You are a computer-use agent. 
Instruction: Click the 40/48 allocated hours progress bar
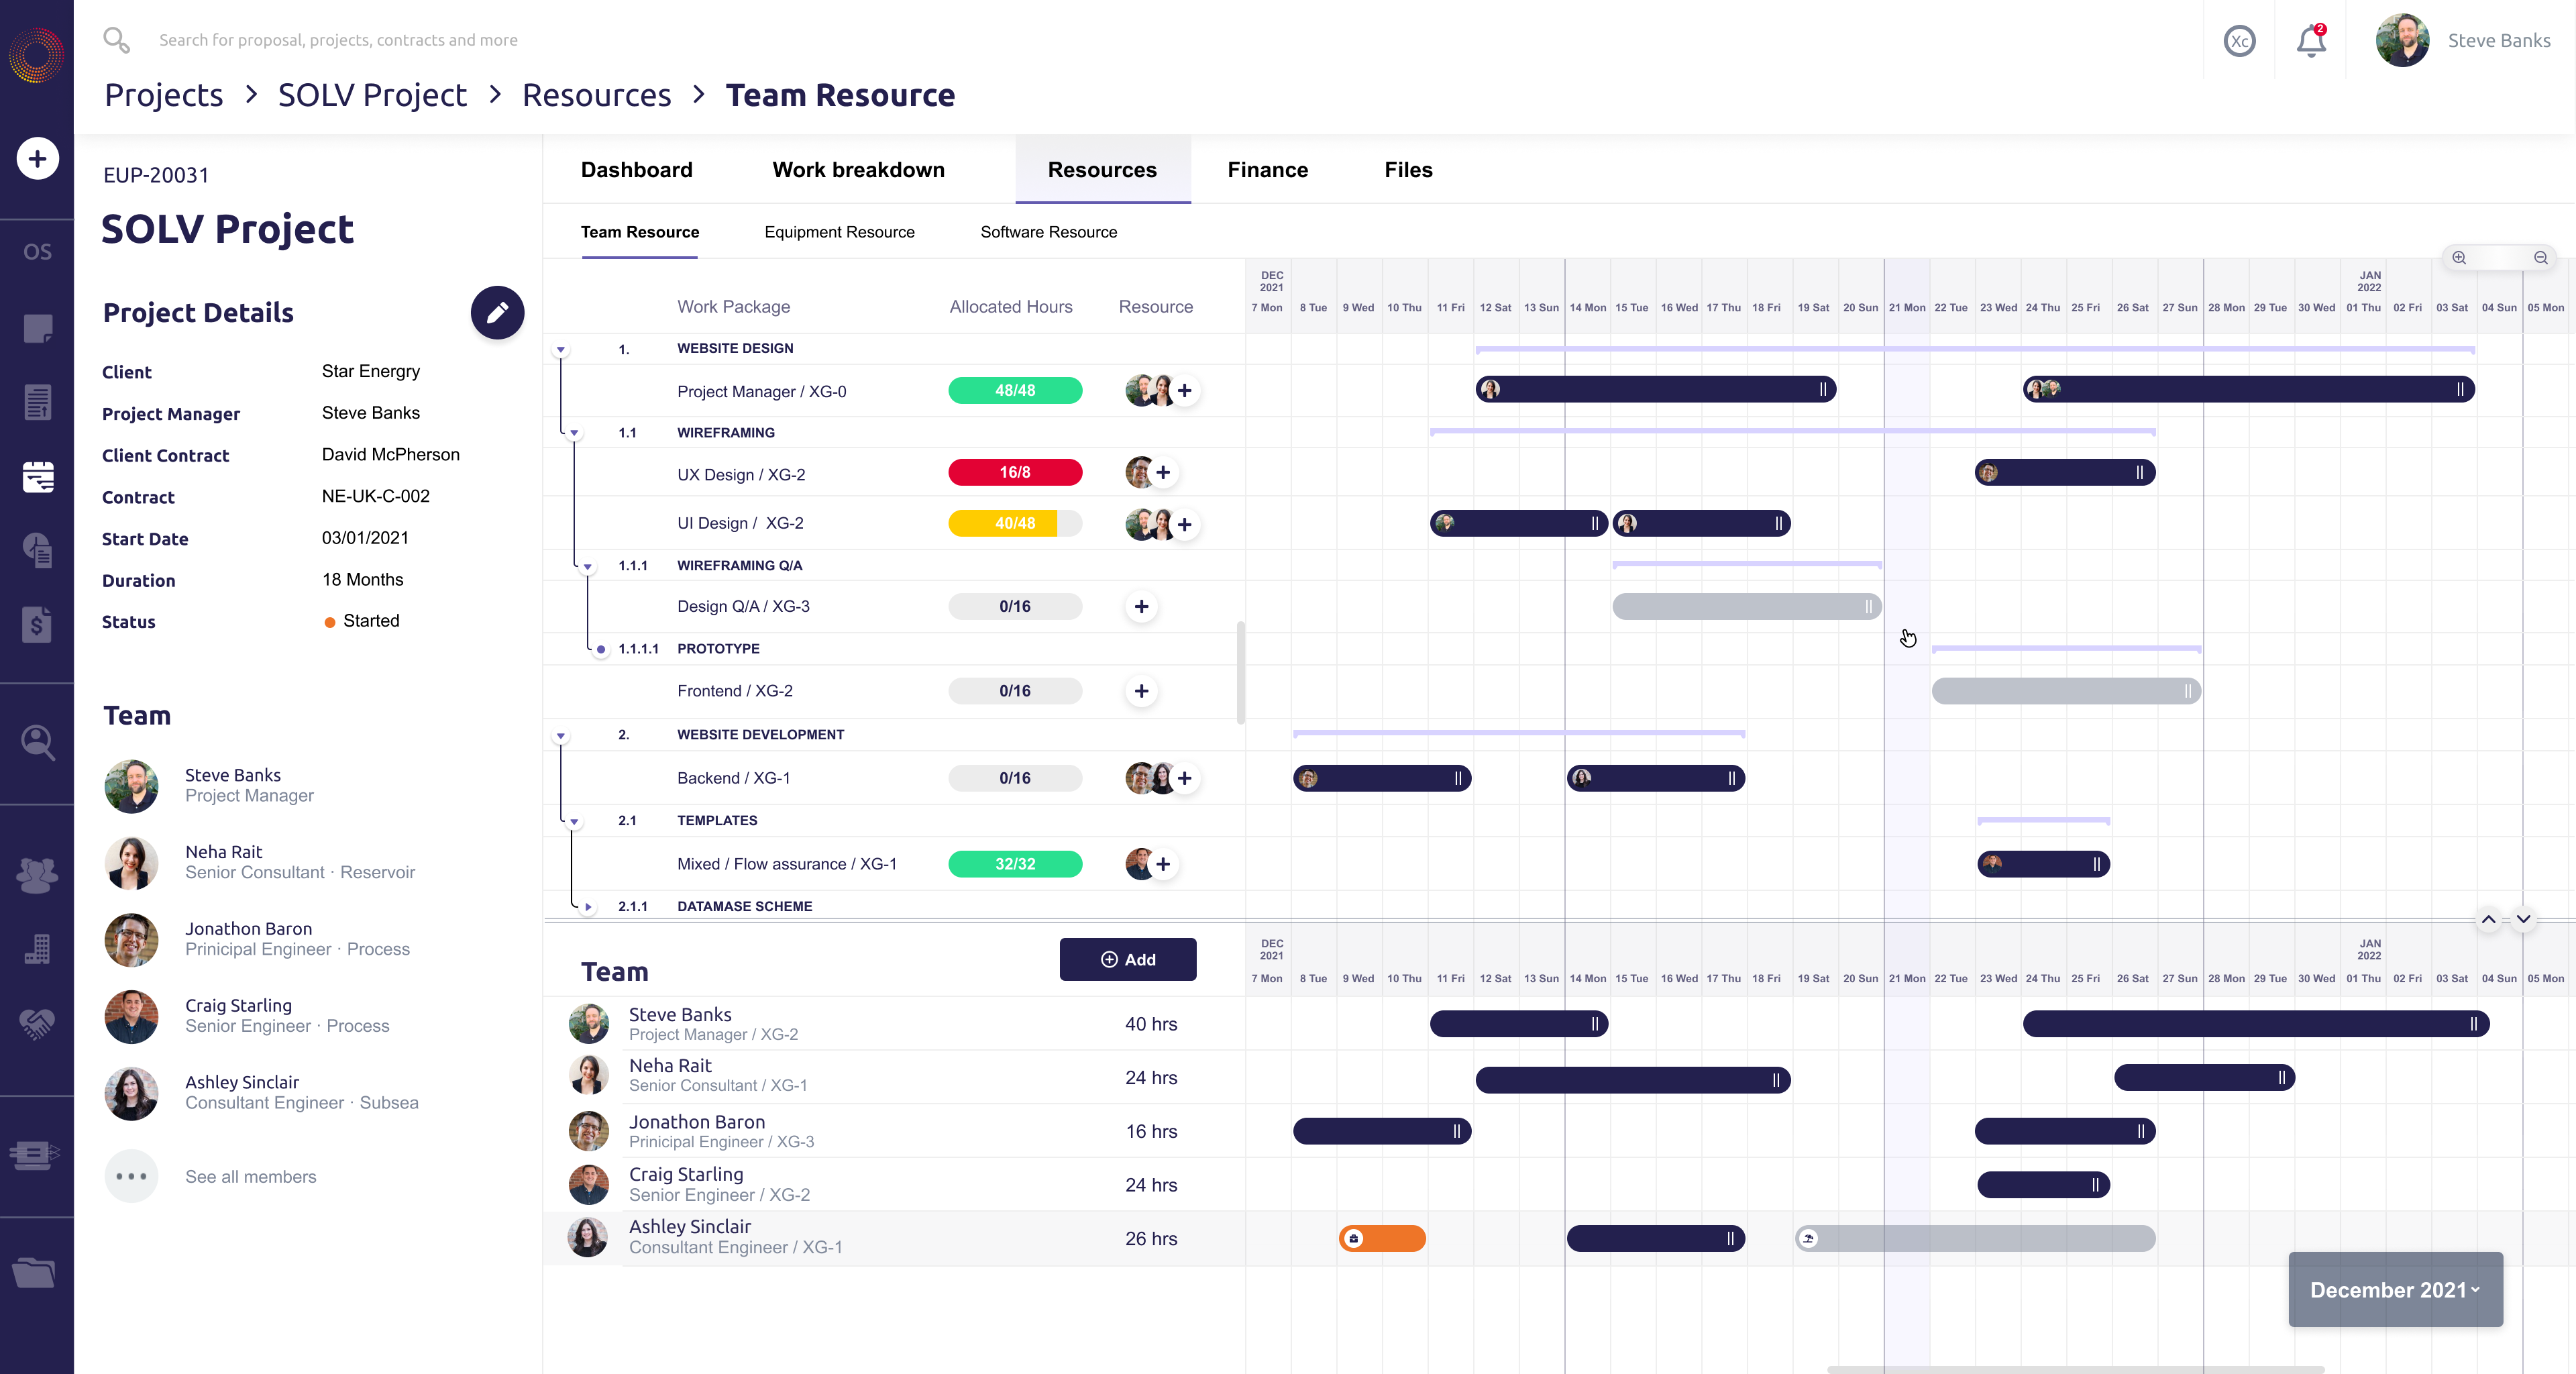point(1014,523)
